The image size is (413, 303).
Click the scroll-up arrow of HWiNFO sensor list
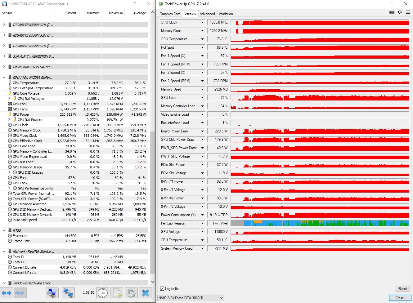coord(152,12)
